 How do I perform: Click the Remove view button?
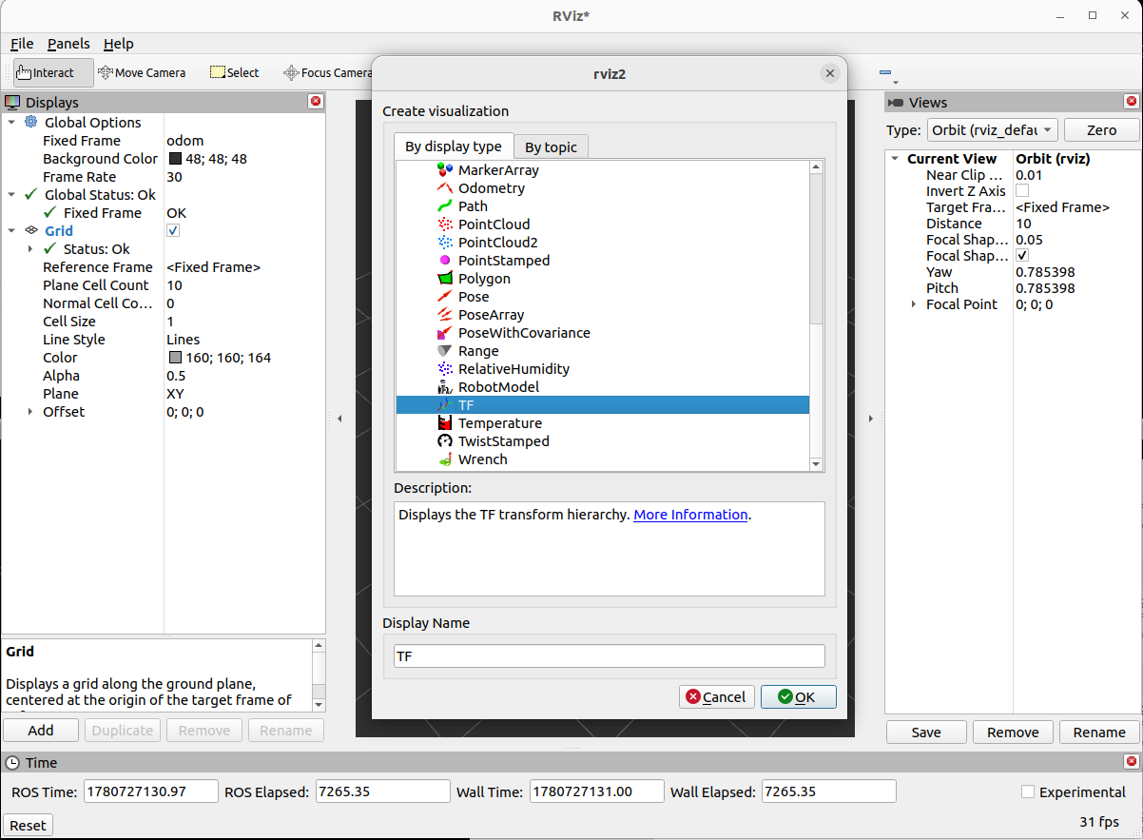1013,733
